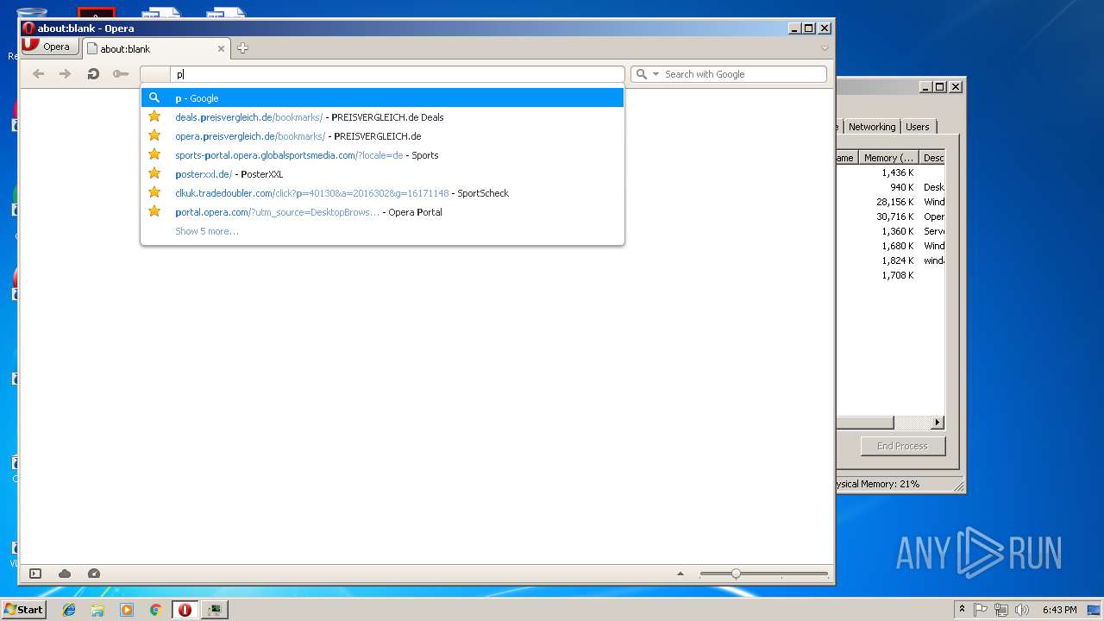
Task: Select the 30,716 K process row
Action: (891, 216)
